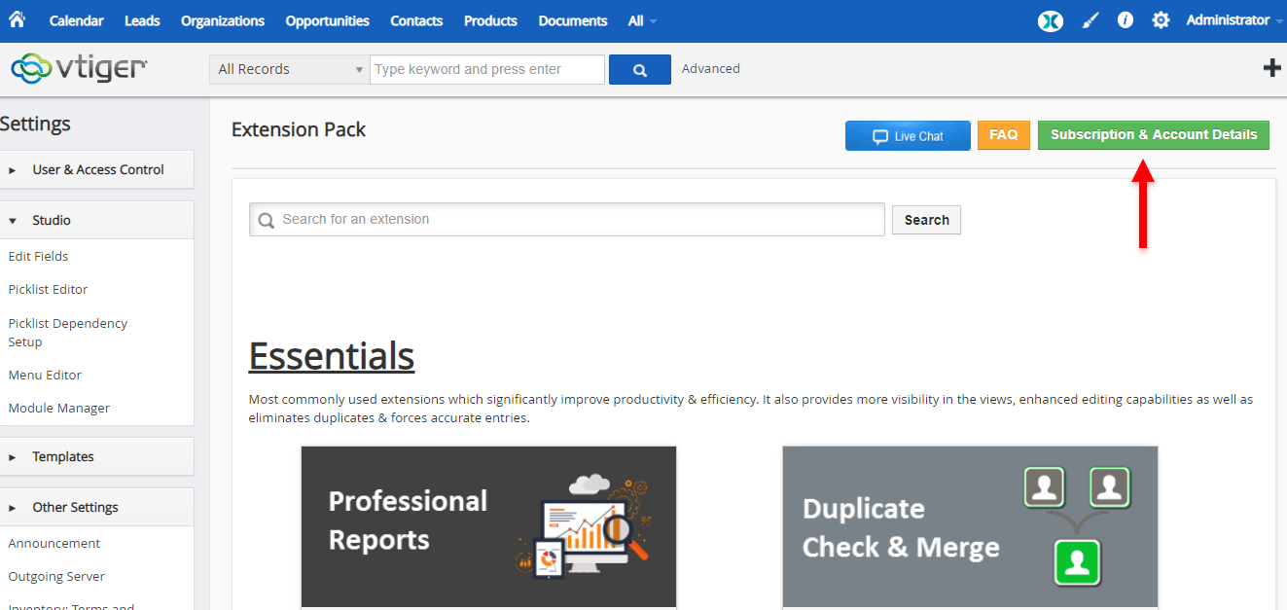This screenshot has height=610, width=1287.
Task: Open Outgoing Server settings
Action: tap(56, 576)
